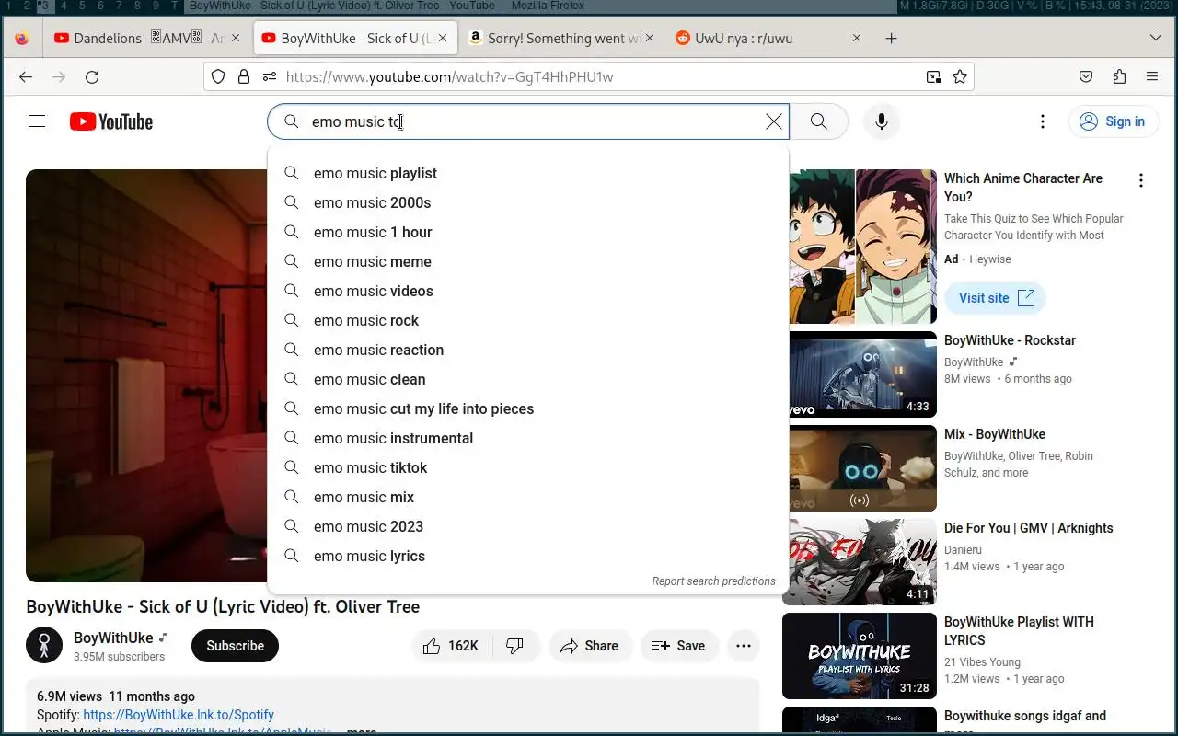Dislike the video thumbs down
The image size is (1178, 736).
pyautogui.click(x=515, y=646)
